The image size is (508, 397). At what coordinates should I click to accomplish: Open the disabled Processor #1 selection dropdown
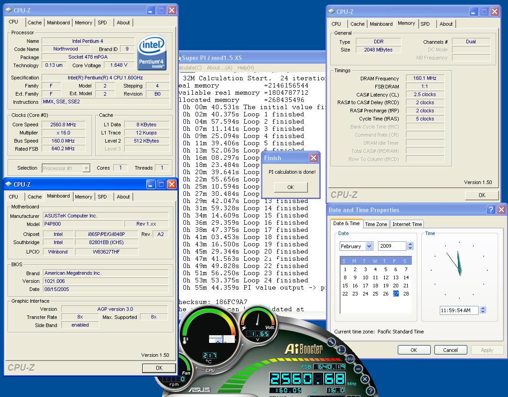click(86, 168)
